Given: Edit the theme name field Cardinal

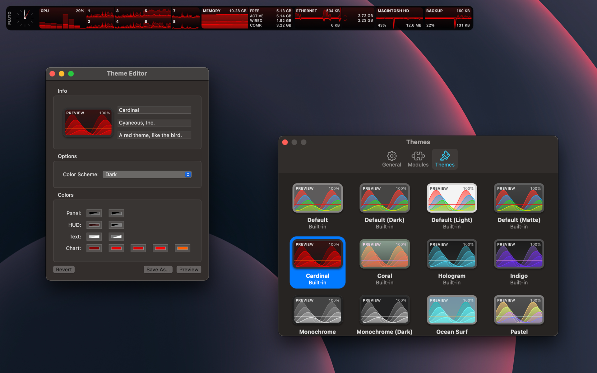Looking at the screenshot, I should pos(154,110).
